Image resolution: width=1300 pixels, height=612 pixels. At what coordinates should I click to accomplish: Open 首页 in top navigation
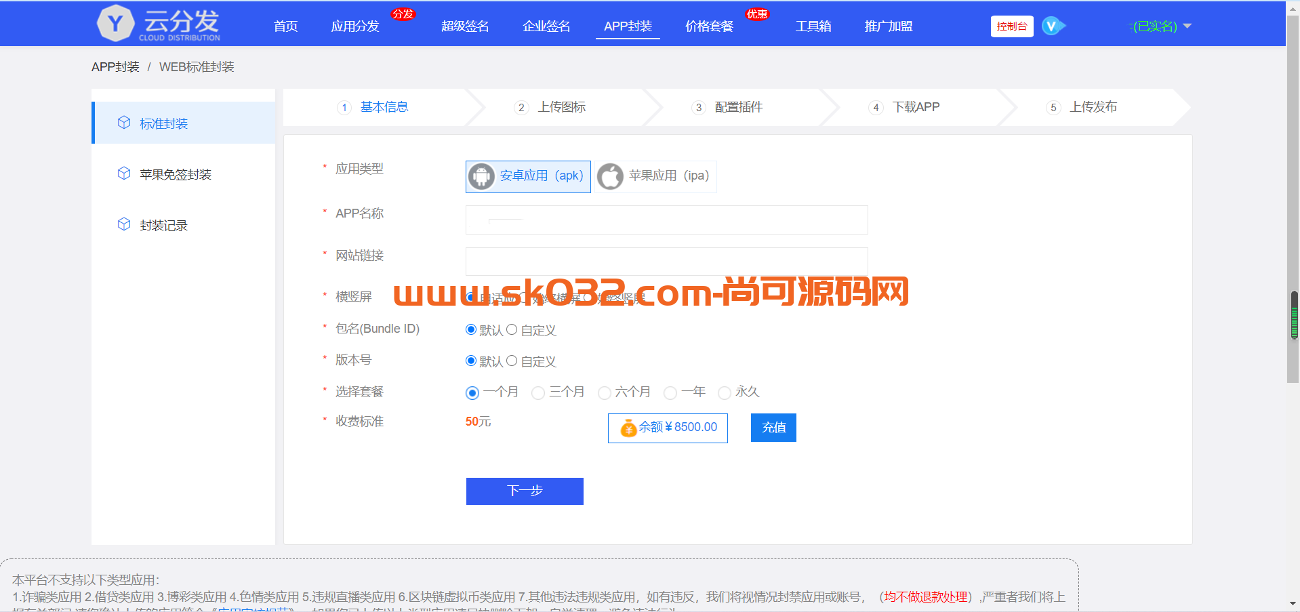point(285,26)
